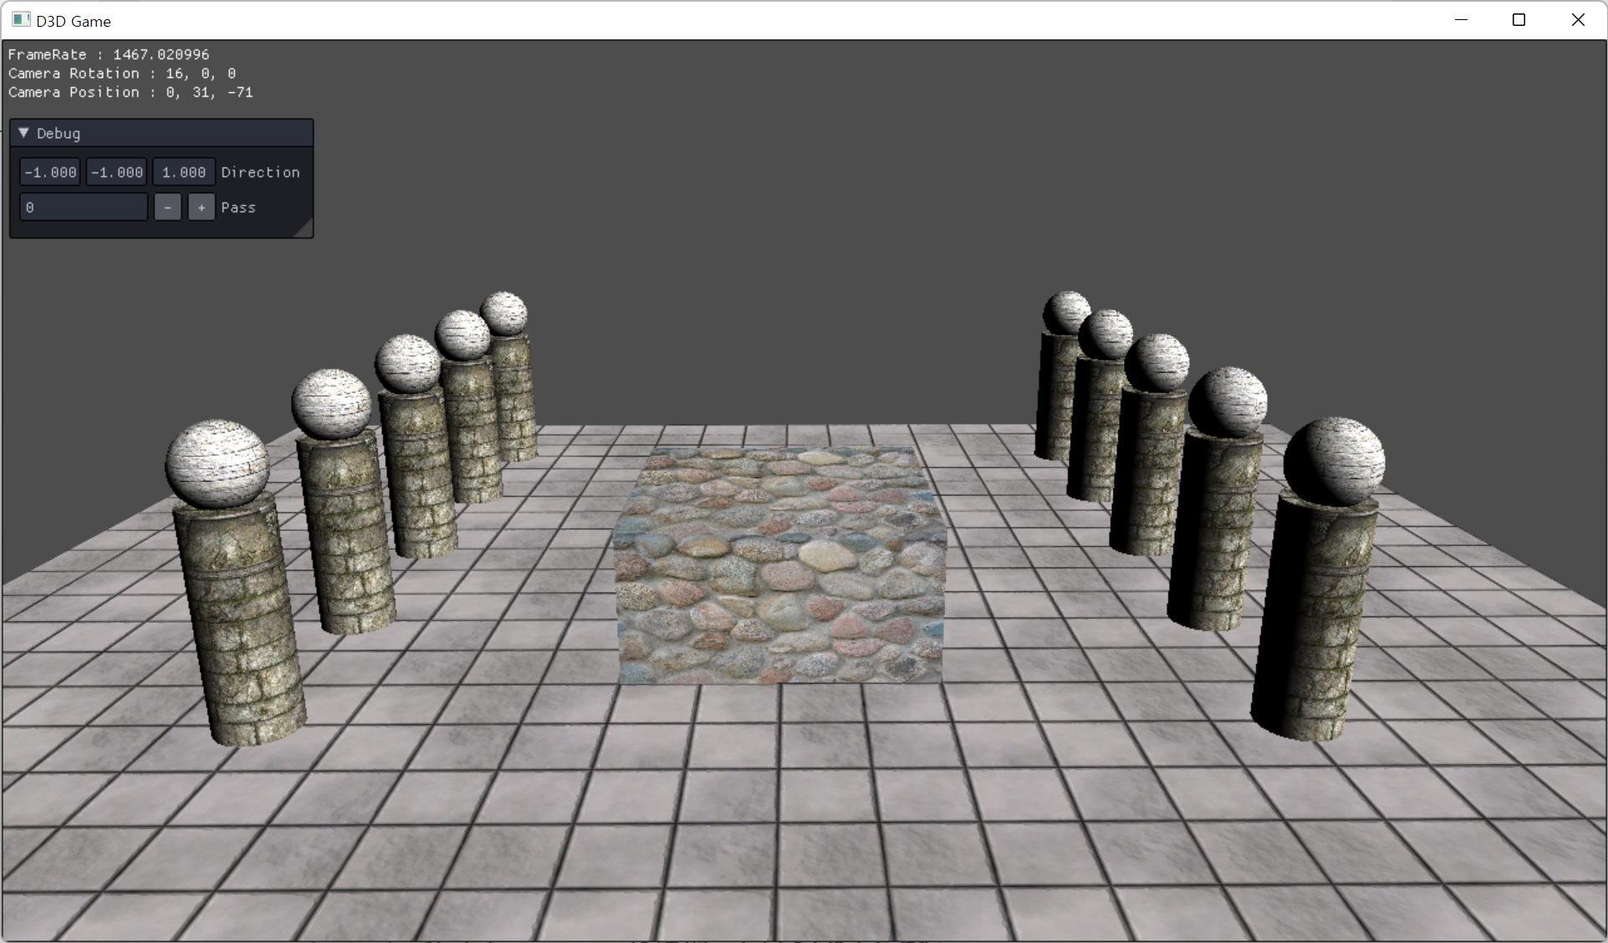Select the second Direction value field

coord(116,172)
